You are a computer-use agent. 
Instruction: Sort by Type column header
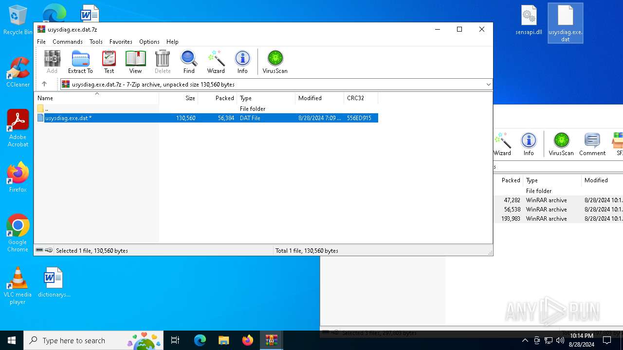266,98
